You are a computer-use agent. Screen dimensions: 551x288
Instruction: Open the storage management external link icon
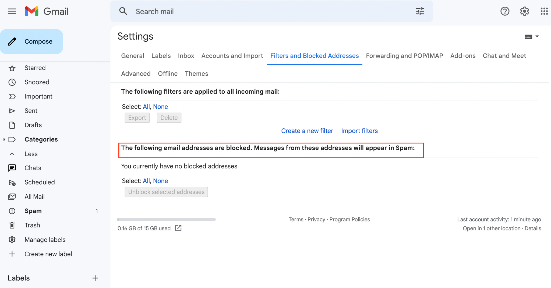click(178, 228)
